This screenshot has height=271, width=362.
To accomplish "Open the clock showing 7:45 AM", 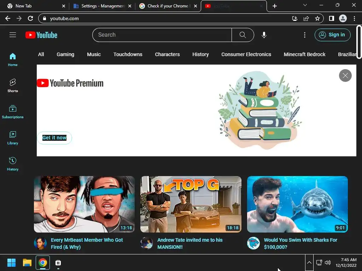I will (346, 263).
